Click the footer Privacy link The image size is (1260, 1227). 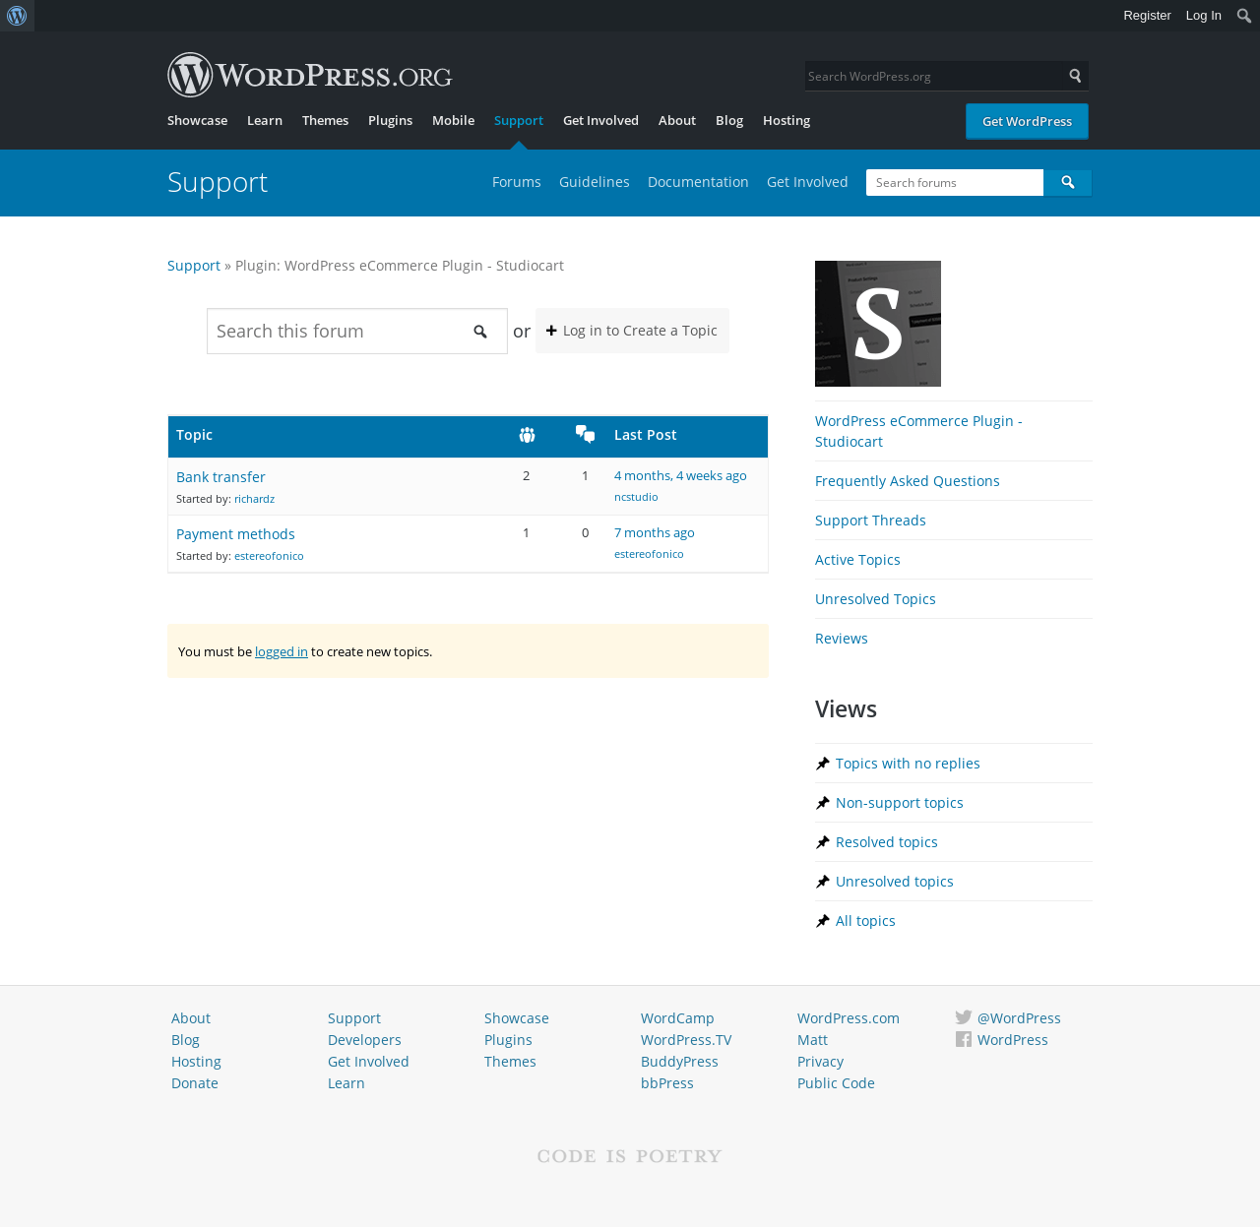pyautogui.click(x=821, y=1062)
